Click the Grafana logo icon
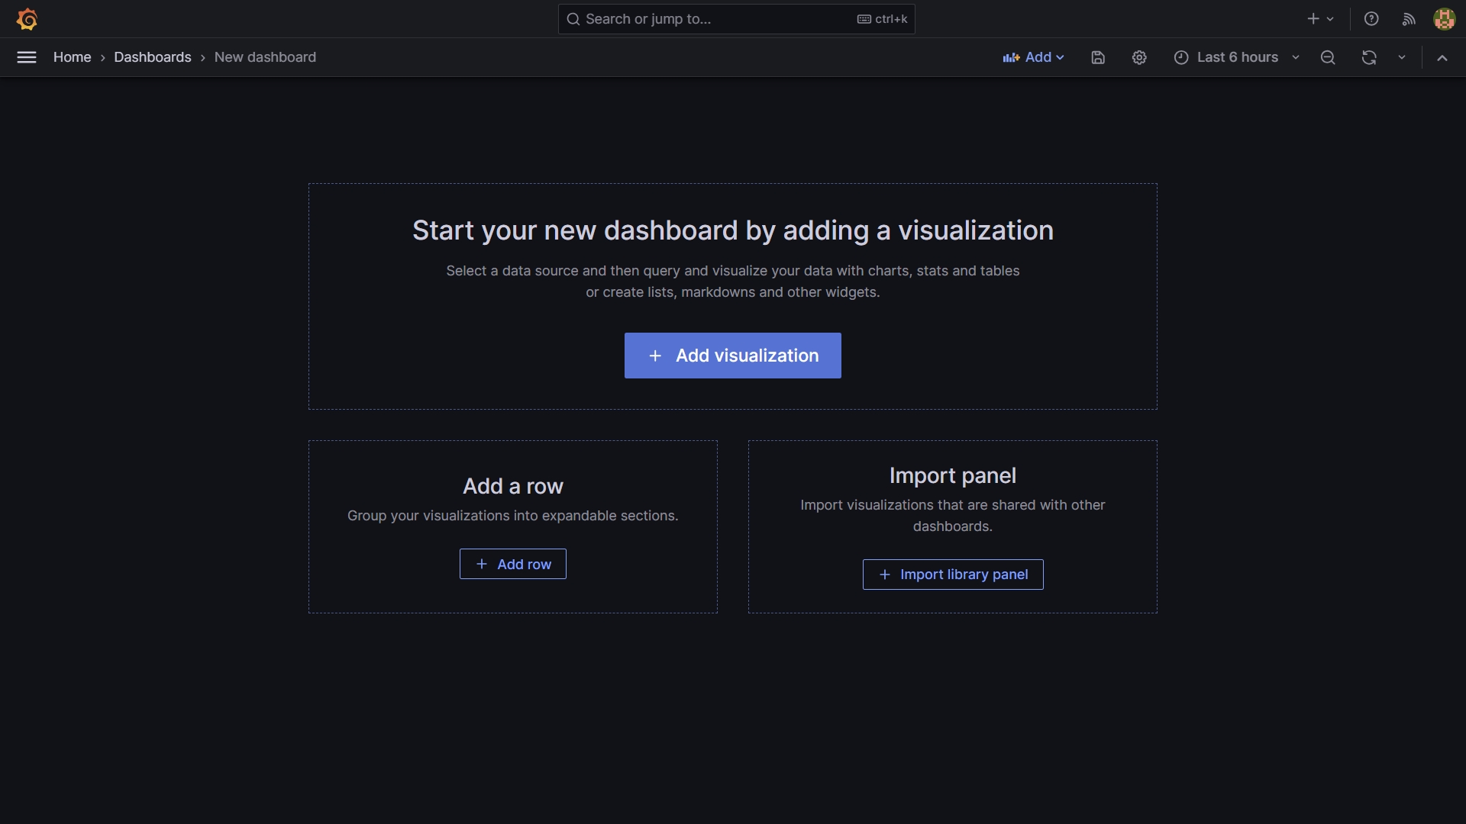The image size is (1466, 824). click(x=27, y=19)
